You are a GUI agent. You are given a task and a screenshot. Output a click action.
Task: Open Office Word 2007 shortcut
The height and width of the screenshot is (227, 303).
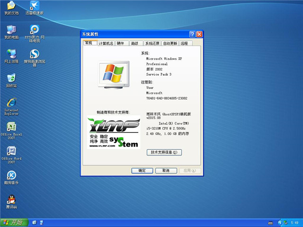coord(11,155)
